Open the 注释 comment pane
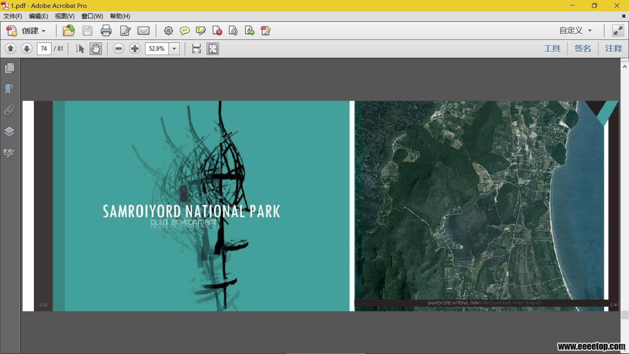Screen dimensions: 629x354 [614, 48]
